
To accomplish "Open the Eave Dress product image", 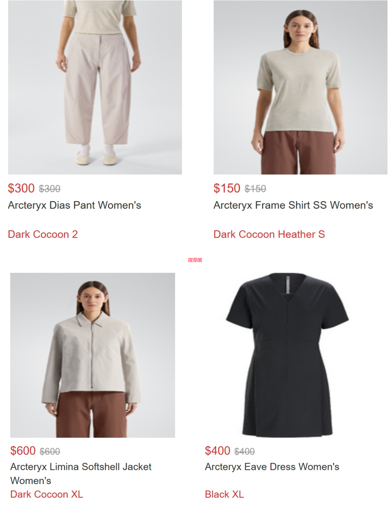I will 287,355.
